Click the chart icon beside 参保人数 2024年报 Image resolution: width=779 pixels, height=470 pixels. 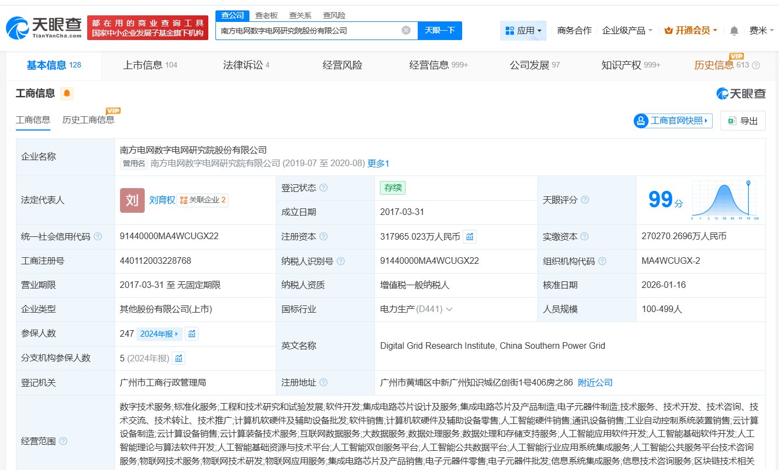[192, 333]
